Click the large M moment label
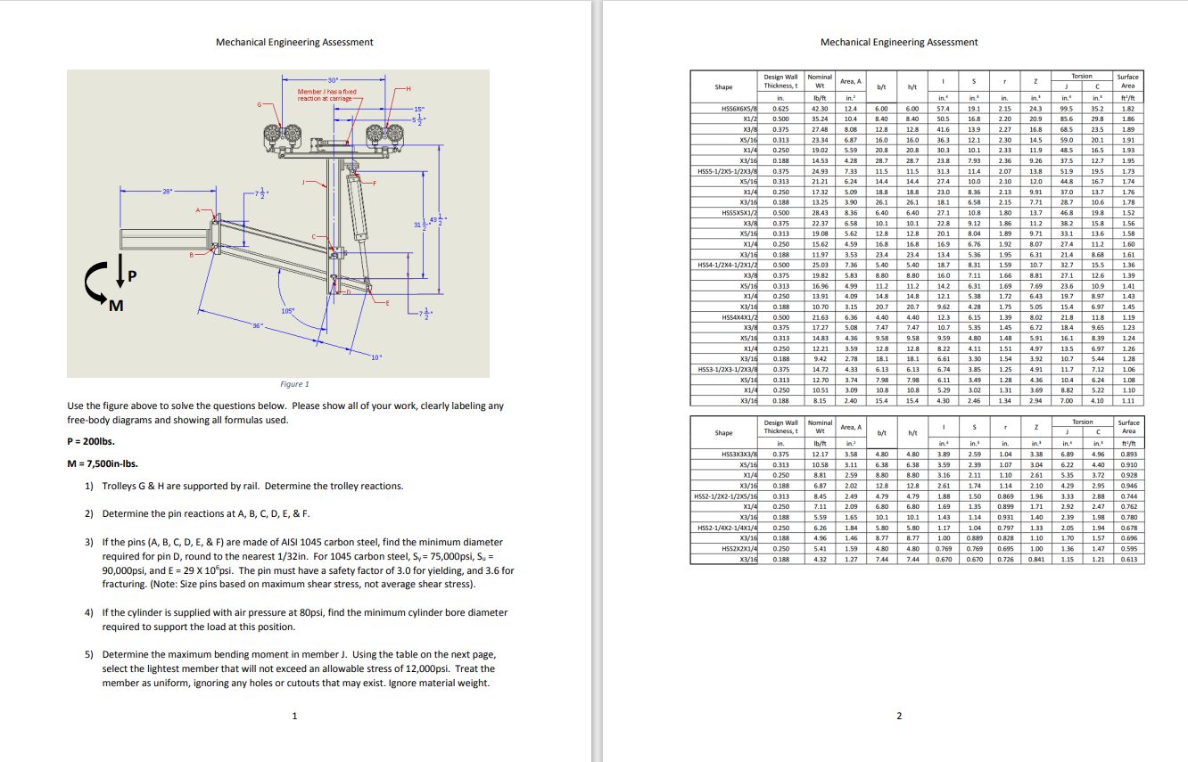The width and height of the screenshot is (1188, 762). (116, 307)
